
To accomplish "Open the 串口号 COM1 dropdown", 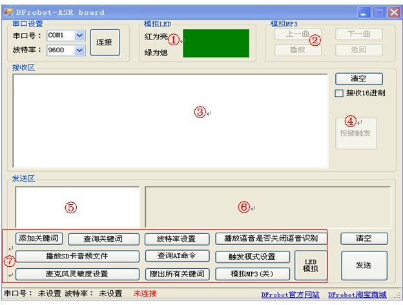I will (x=79, y=36).
